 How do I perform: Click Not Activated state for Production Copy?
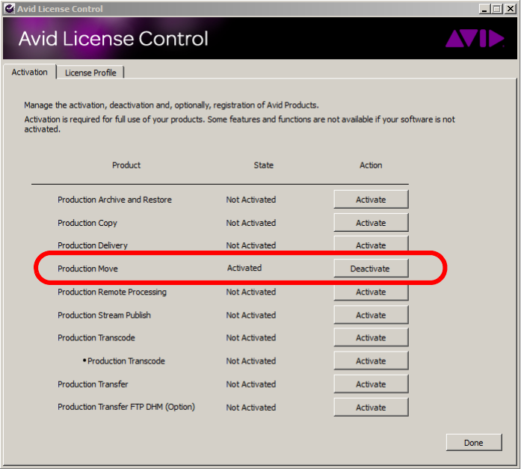251,223
